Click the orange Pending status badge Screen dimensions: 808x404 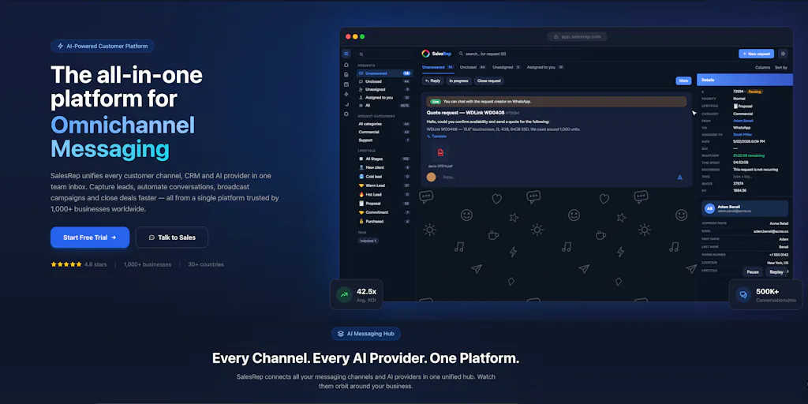[755, 92]
